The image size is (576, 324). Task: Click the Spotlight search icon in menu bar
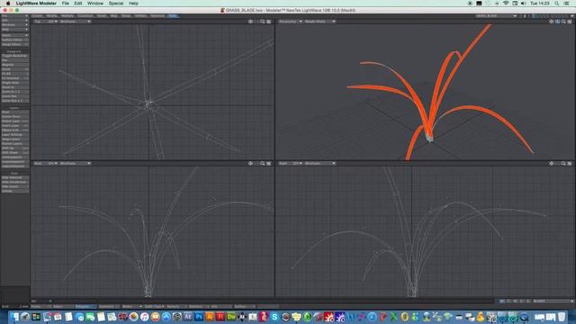click(x=557, y=4)
